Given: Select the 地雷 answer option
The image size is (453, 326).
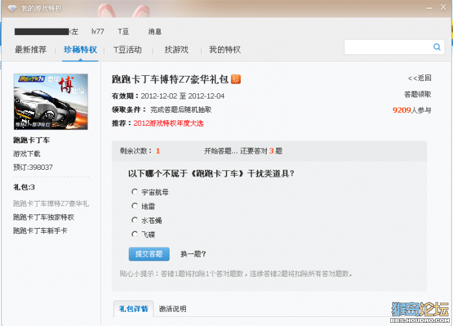Looking at the screenshot, I should (135, 206).
